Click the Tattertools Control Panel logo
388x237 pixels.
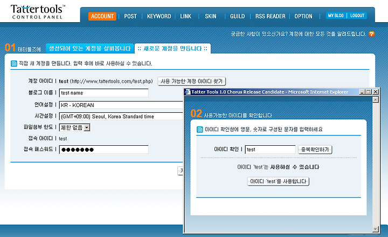point(38,12)
